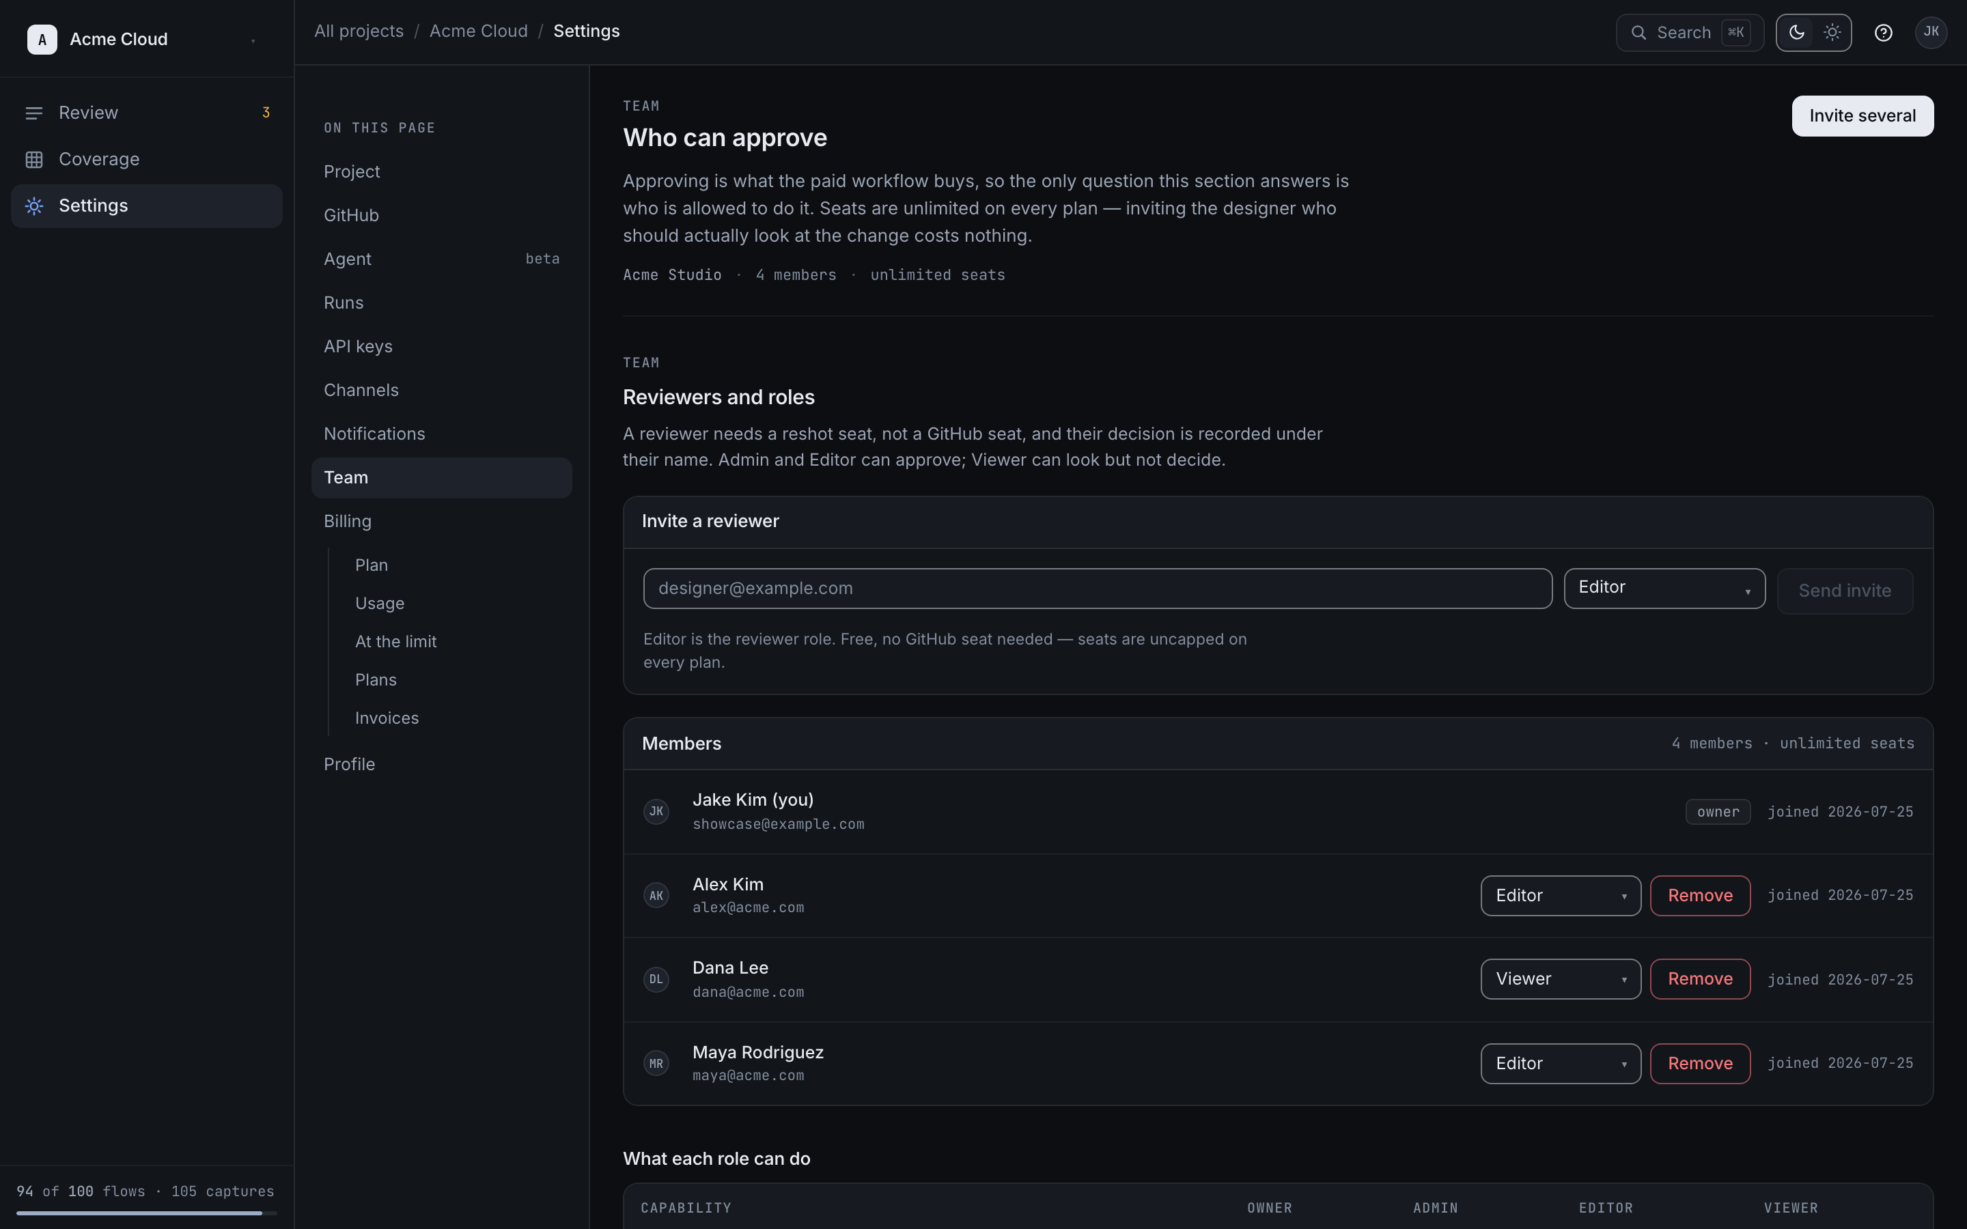Screen dimensions: 1967x1229
Task: Click the ADMIN column header
Action: coord(1436,1208)
